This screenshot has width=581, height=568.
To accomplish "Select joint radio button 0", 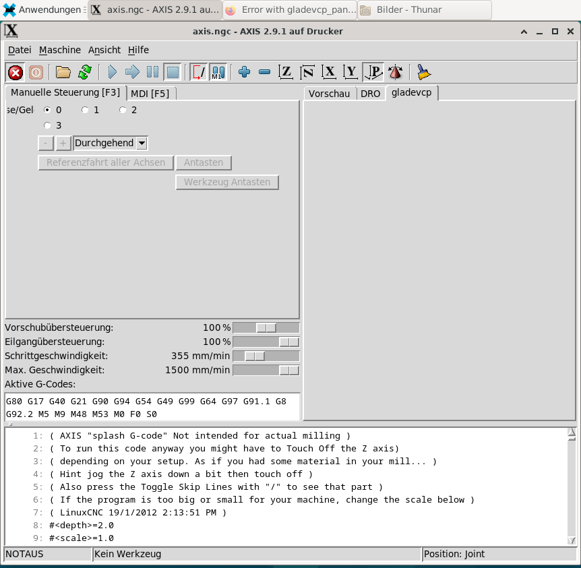I will (47, 110).
